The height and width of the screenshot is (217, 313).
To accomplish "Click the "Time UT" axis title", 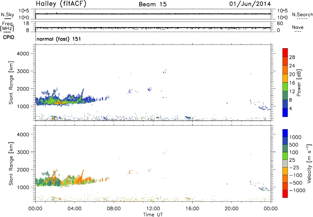I will [x=153, y=215].
